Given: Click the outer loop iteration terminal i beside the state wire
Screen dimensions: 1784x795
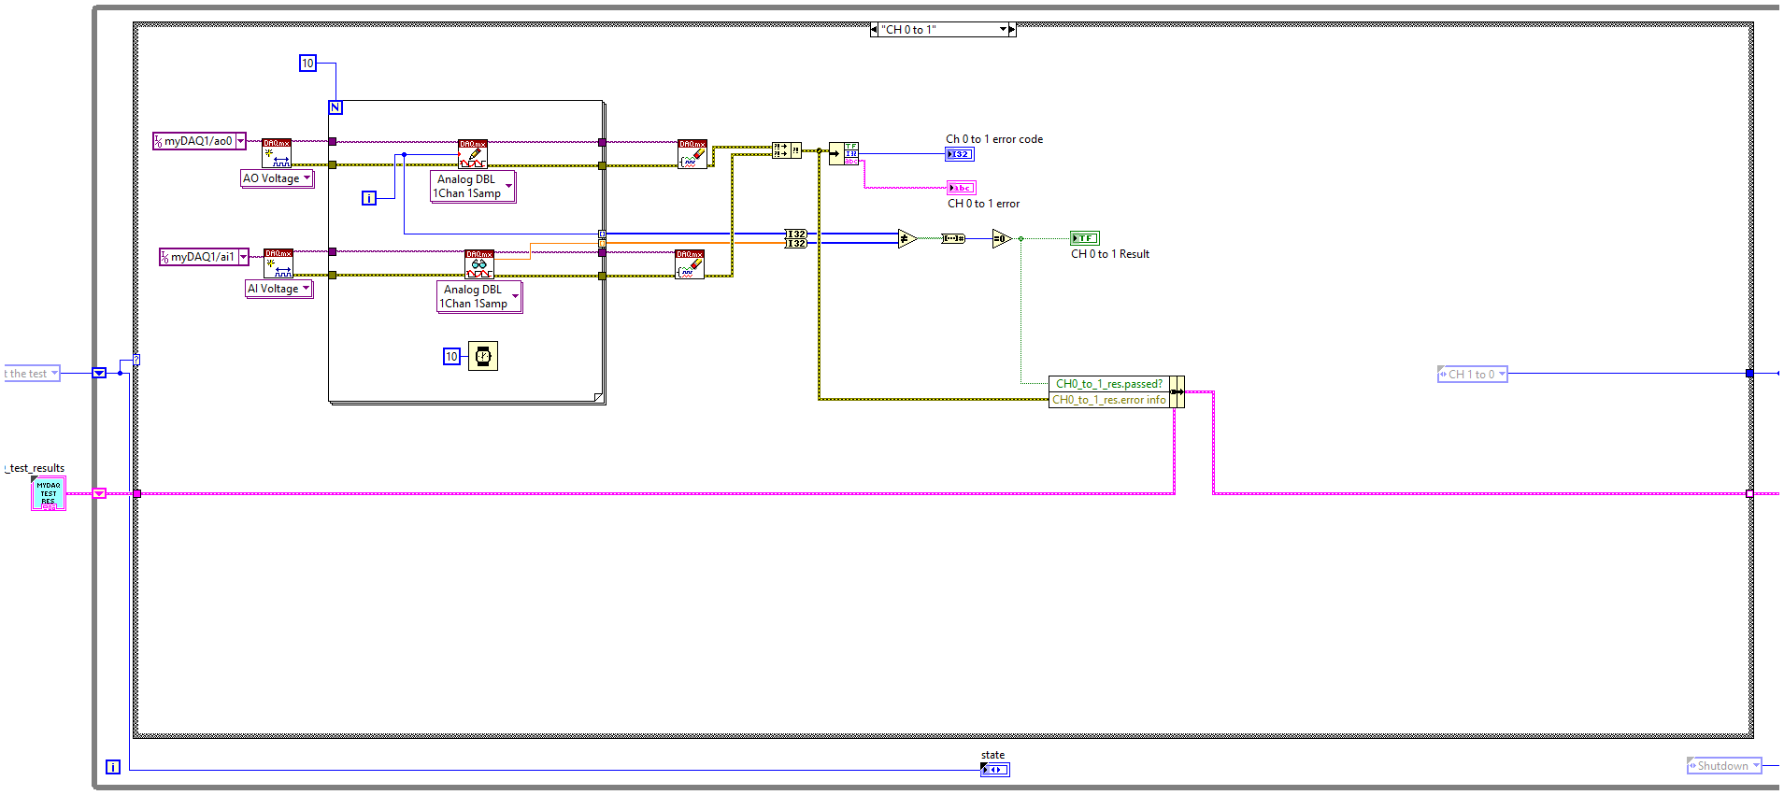Looking at the screenshot, I should pyautogui.click(x=113, y=767).
